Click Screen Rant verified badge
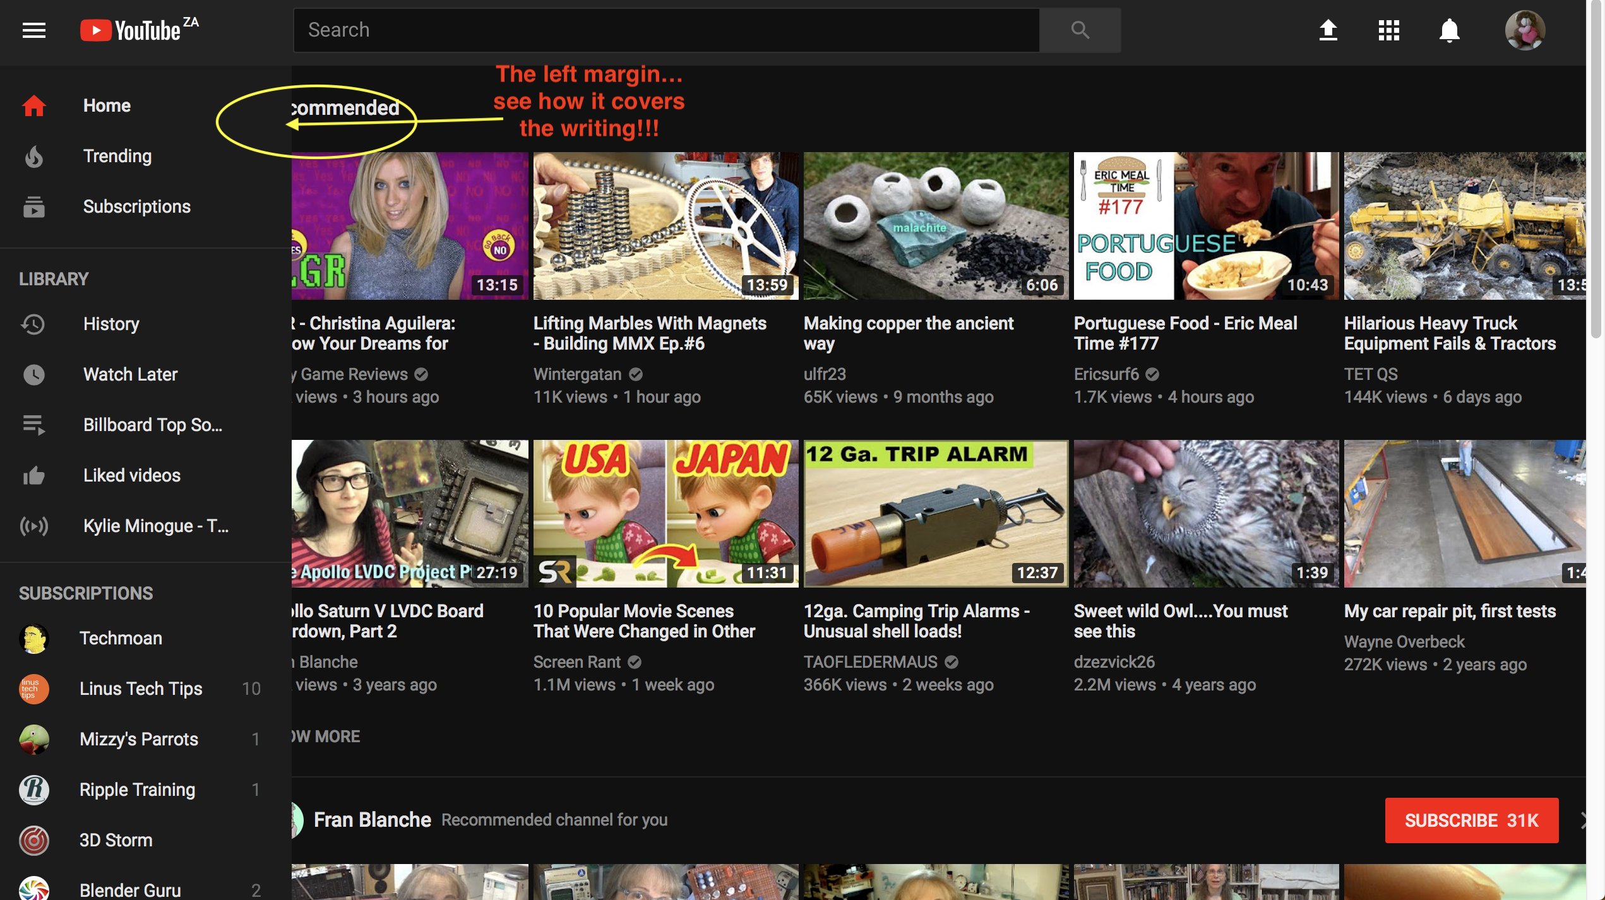 [635, 662]
